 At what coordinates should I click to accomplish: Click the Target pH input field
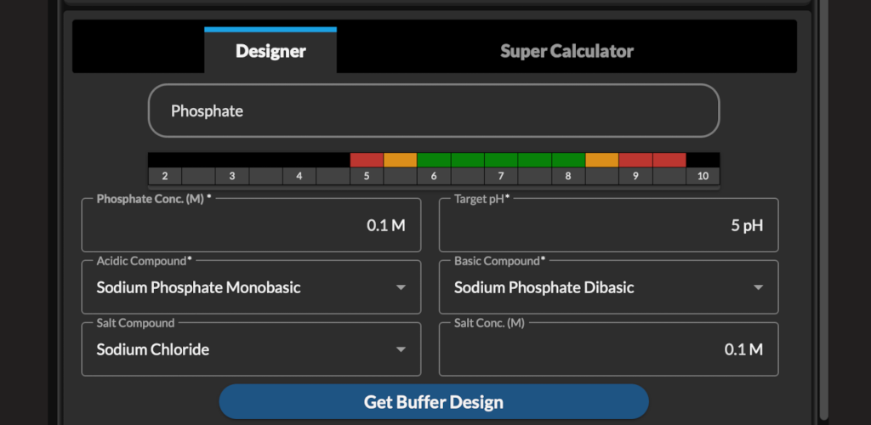coord(609,225)
